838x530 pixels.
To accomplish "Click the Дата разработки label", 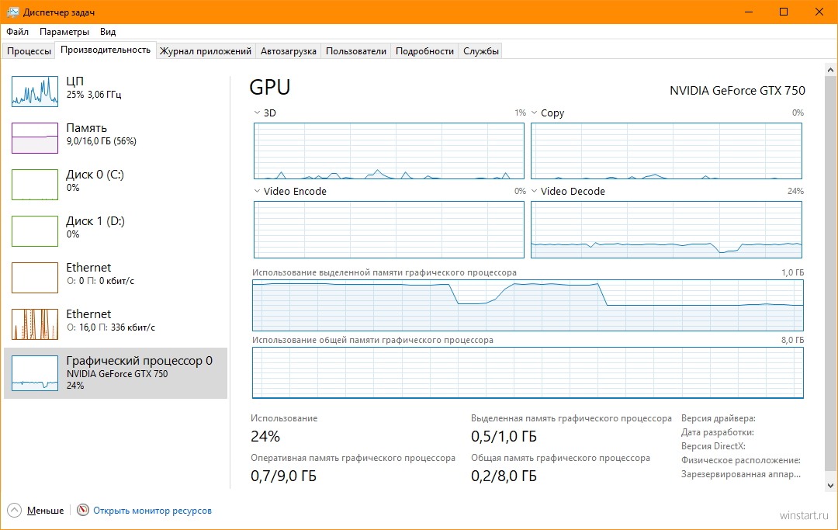I will pyautogui.click(x=717, y=432).
